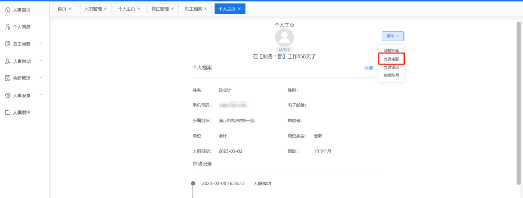
Task: Click the user avatar placeholder image
Action: pyautogui.click(x=284, y=37)
